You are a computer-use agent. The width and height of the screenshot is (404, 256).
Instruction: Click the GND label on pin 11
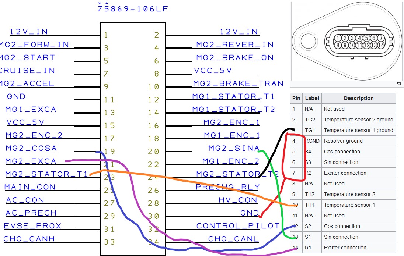pos(16,96)
